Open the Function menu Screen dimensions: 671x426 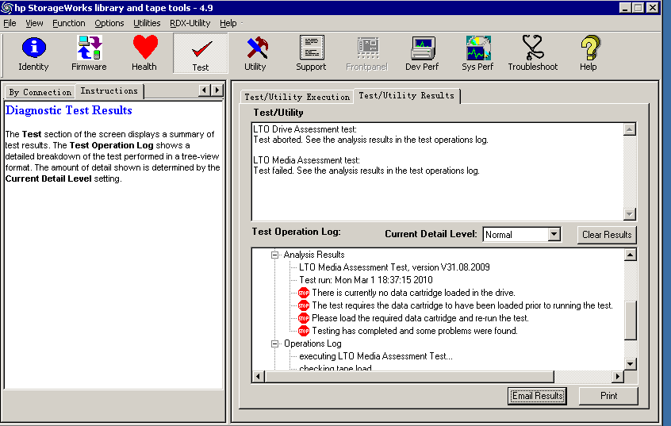(x=69, y=23)
